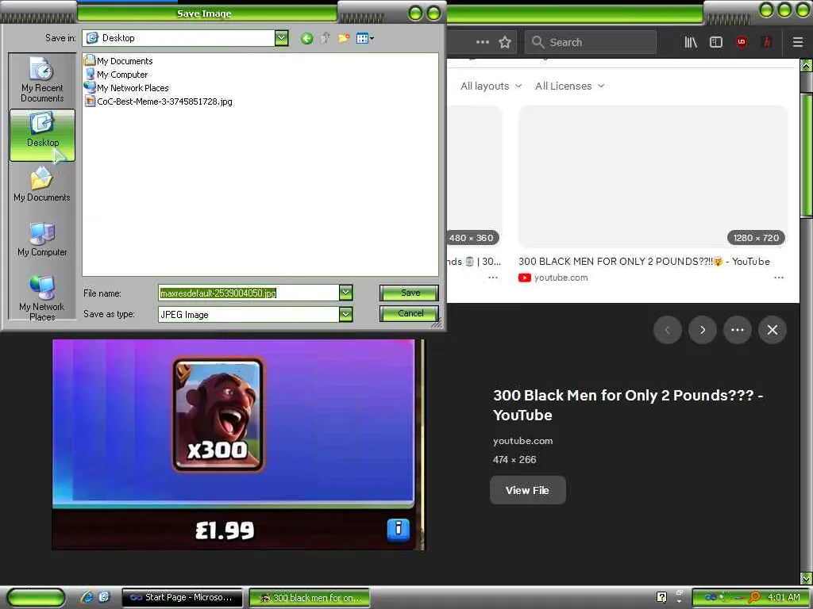
Task: Open the page actions ellipsis in browser toolbar
Action: coord(482,43)
